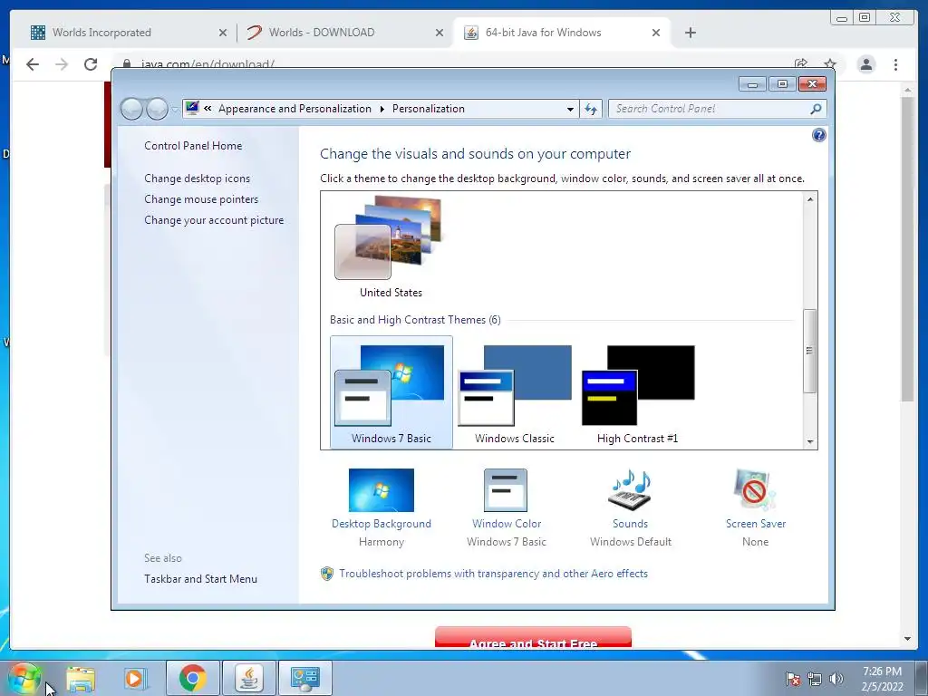Open Windows Media Player from taskbar
Image resolution: width=928 pixels, height=696 pixels.
tap(134, 678)
